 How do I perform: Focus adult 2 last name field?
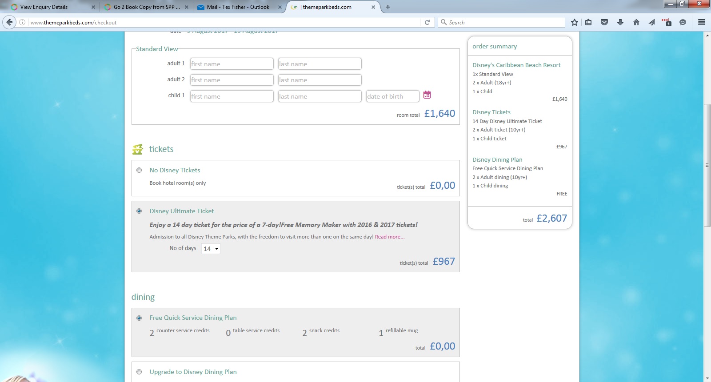point(320,80)
